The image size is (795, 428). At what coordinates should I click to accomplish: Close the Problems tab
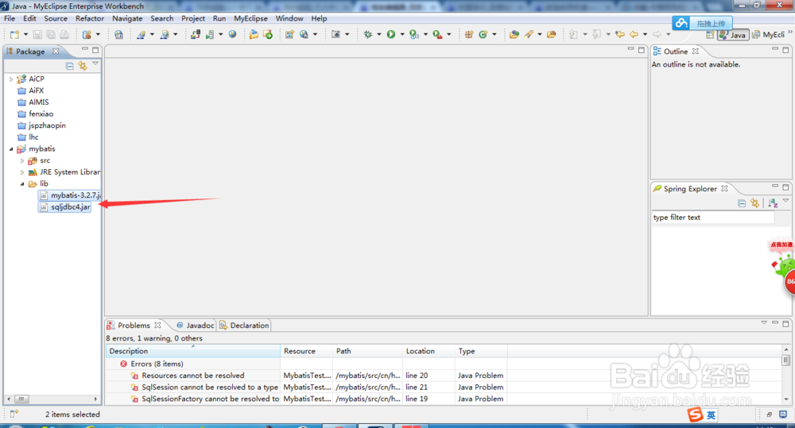pyautogui.click(x=157, y=326)
